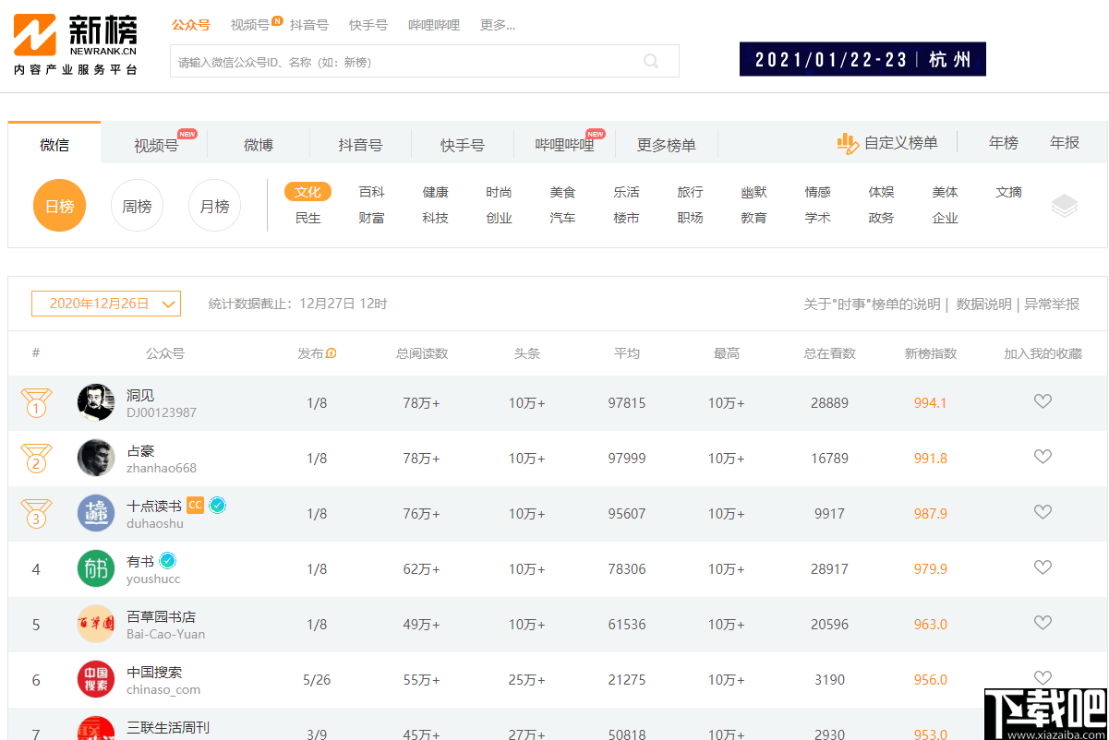
Task: Choose the 教育 category
Action: click(754, 218)
